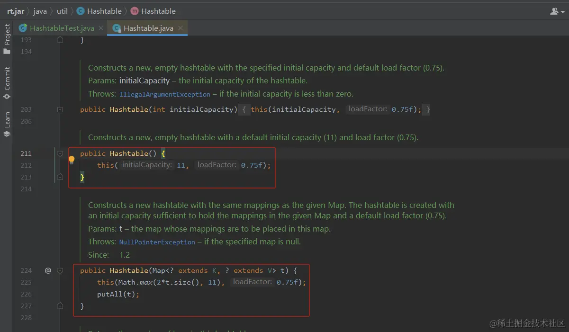
Task: Select java in the breadcrumb path
Action: (40, 11)
